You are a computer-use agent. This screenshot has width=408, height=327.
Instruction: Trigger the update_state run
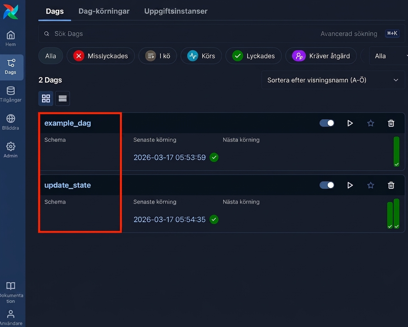pyautogui.click(x=350, y=185)
